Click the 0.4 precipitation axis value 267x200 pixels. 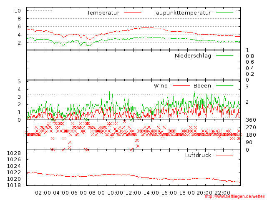click(x=250, y=68)
